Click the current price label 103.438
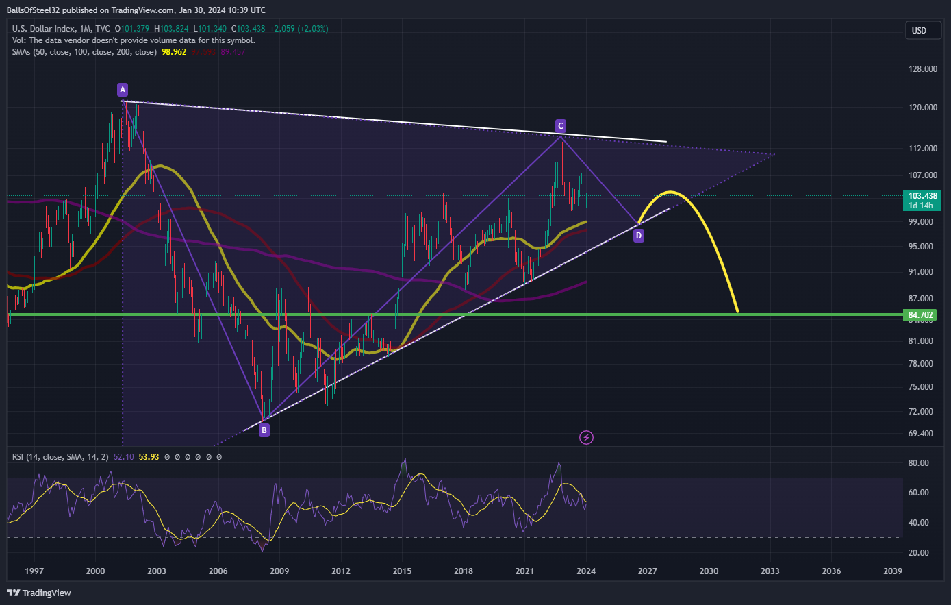 (923, 195)
